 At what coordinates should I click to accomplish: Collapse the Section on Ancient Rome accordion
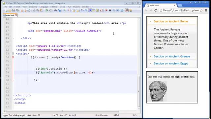coord(172,21)
